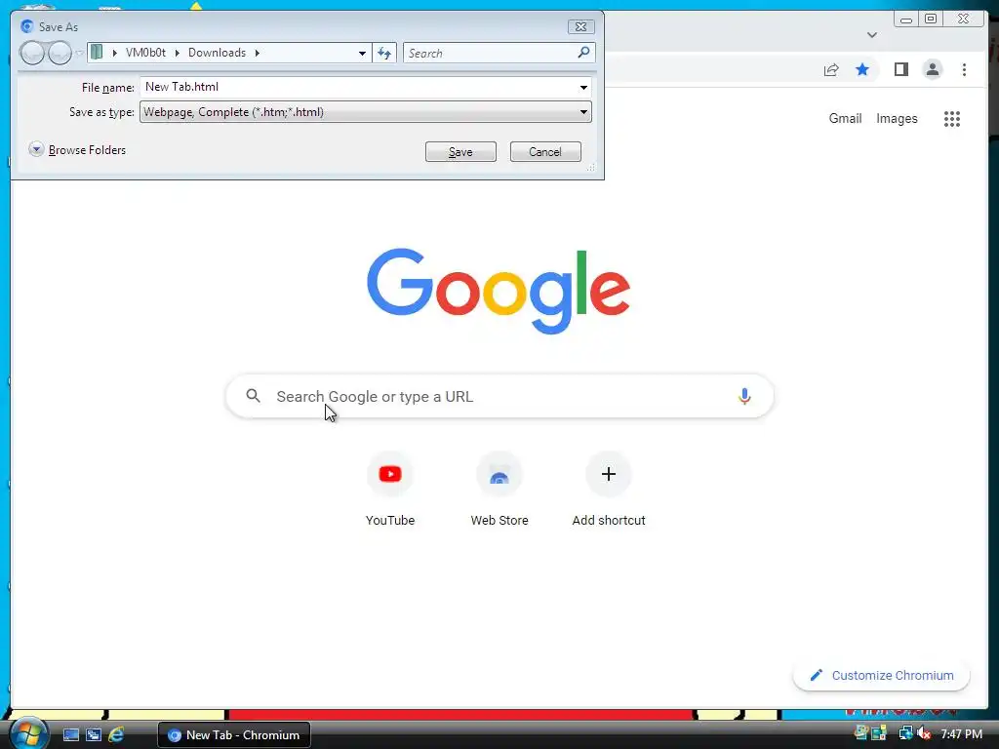Open the File name history dropdown arrow
This screenshot has height=749, width=999.
tap(583, 87)
